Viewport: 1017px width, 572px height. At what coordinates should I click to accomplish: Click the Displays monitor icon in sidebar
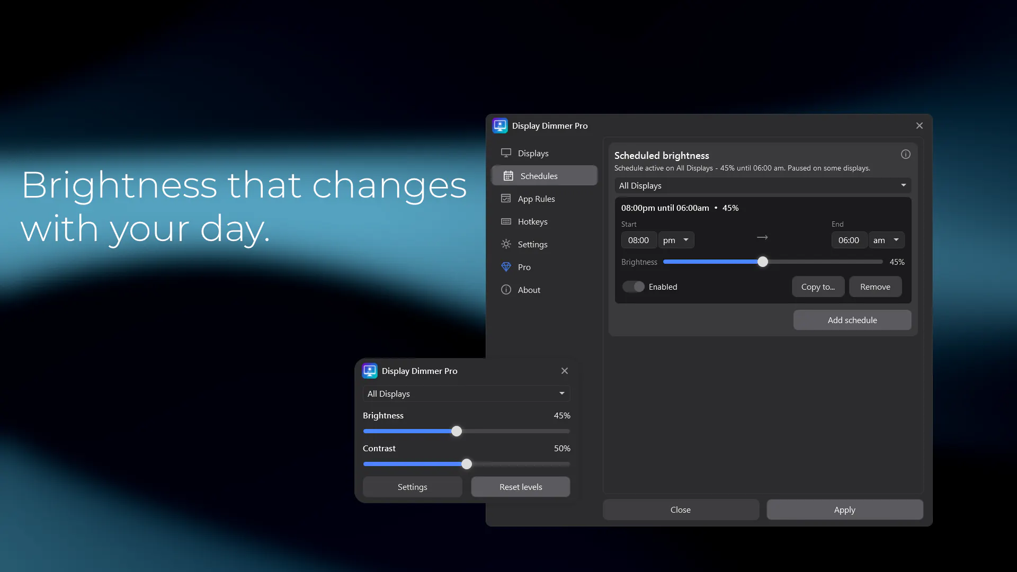[506, 153]
